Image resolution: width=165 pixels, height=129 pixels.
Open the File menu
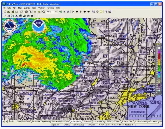[4, 8]
